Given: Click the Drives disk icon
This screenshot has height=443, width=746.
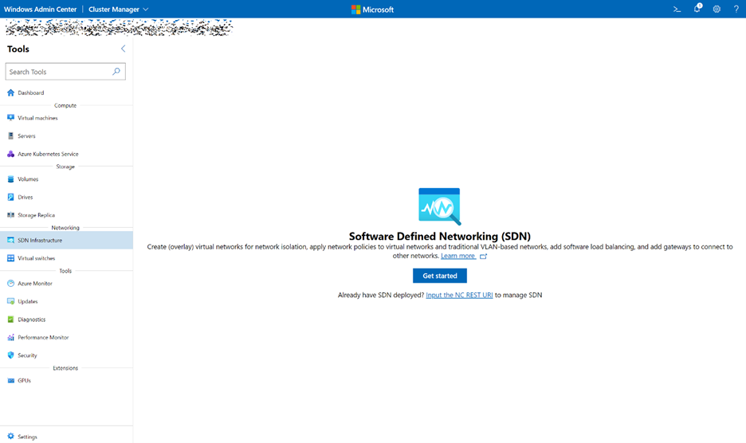Looking at the screenshot, I should pos(10,197).
